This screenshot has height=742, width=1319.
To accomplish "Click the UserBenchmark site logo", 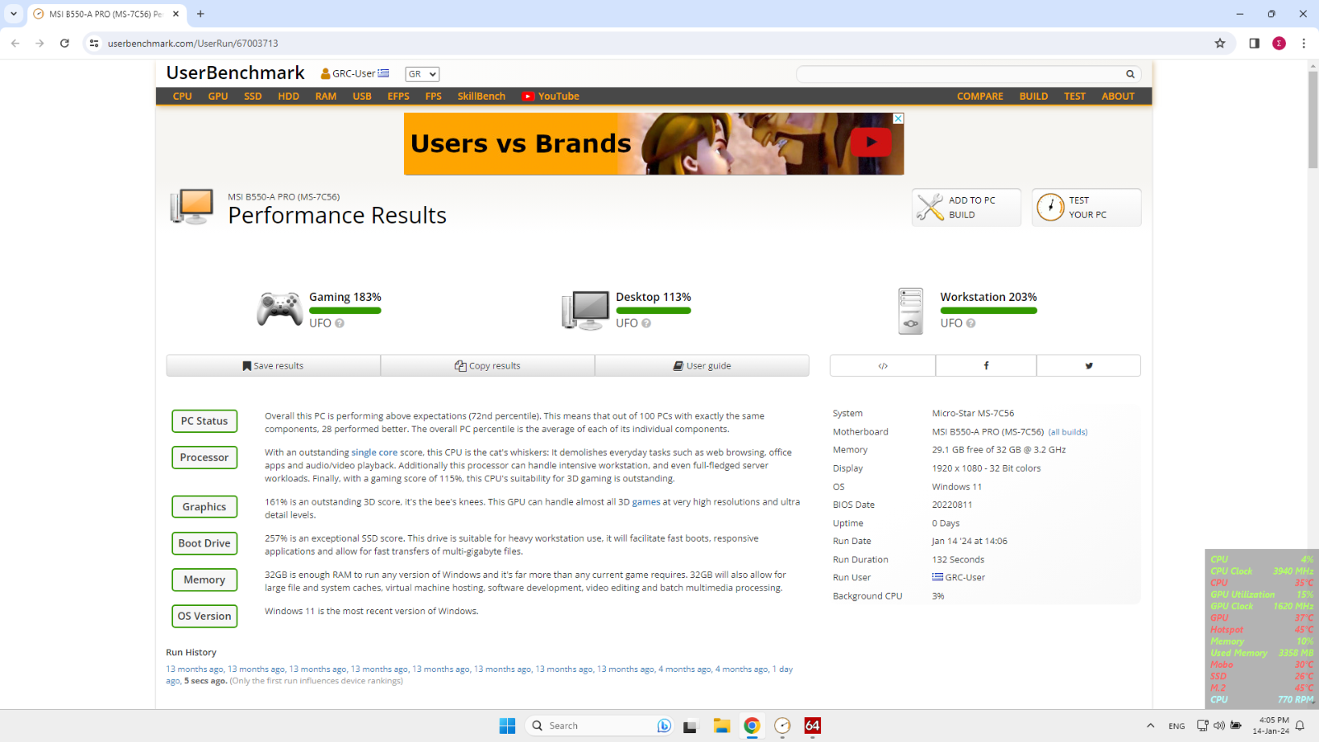I will point(235,73).
